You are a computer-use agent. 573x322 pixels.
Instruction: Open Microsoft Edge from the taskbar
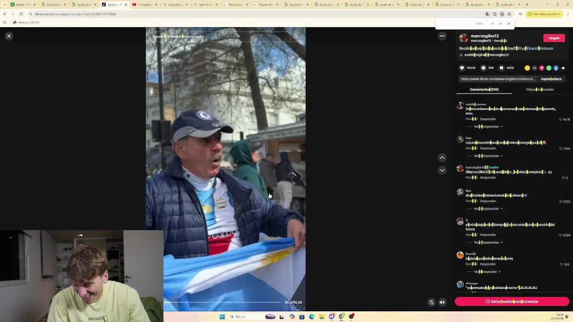pos(312,317)
